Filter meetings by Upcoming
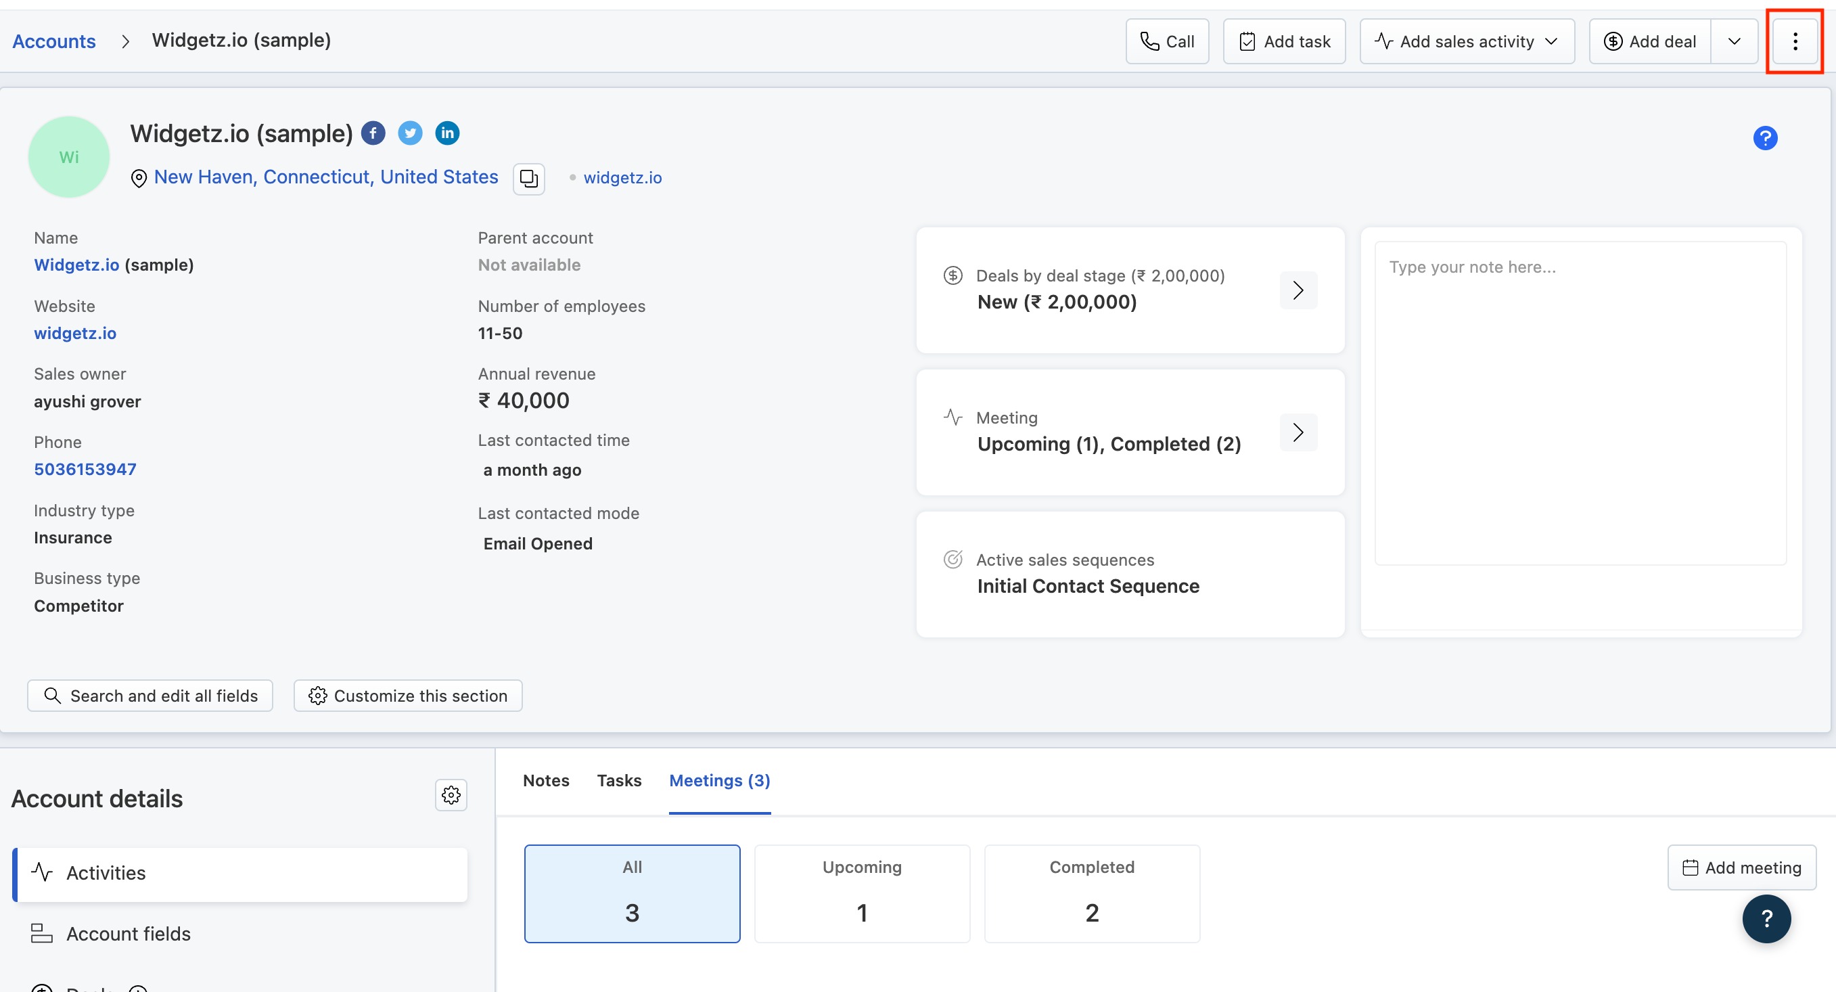Viewport: 1836px width, 992px height. pos(863,895)
